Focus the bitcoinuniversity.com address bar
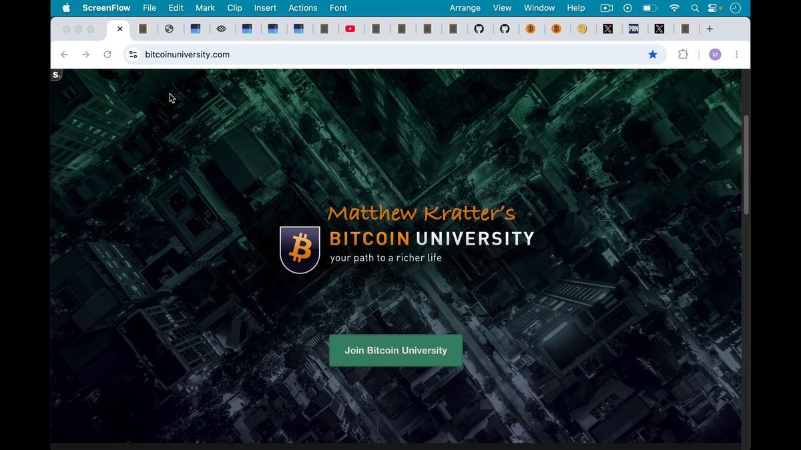This screenshot has height=450, width=801. click(394, 55)
